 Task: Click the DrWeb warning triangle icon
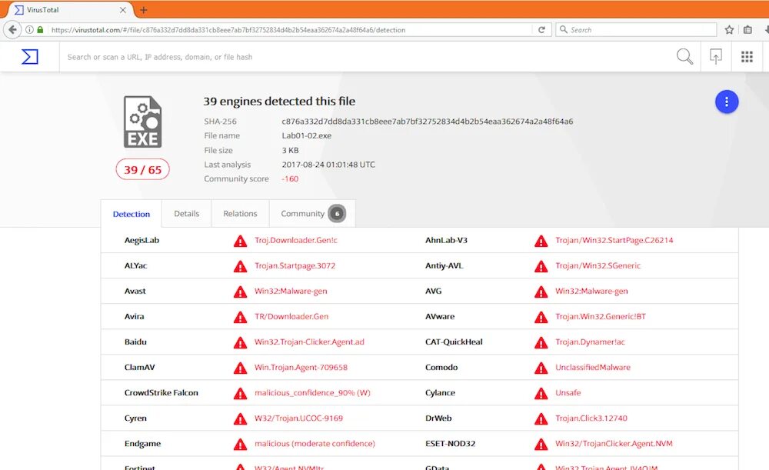pyautogui.click(x=541, y=419)
